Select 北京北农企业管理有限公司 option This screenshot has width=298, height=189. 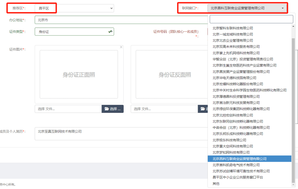click(249, 40)
